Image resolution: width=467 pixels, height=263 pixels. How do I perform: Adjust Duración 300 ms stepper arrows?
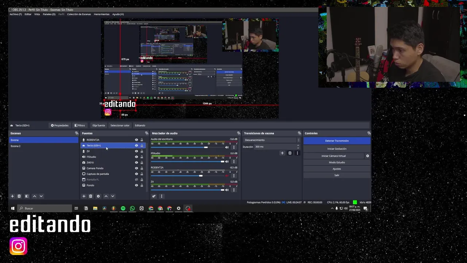point(298,146)
